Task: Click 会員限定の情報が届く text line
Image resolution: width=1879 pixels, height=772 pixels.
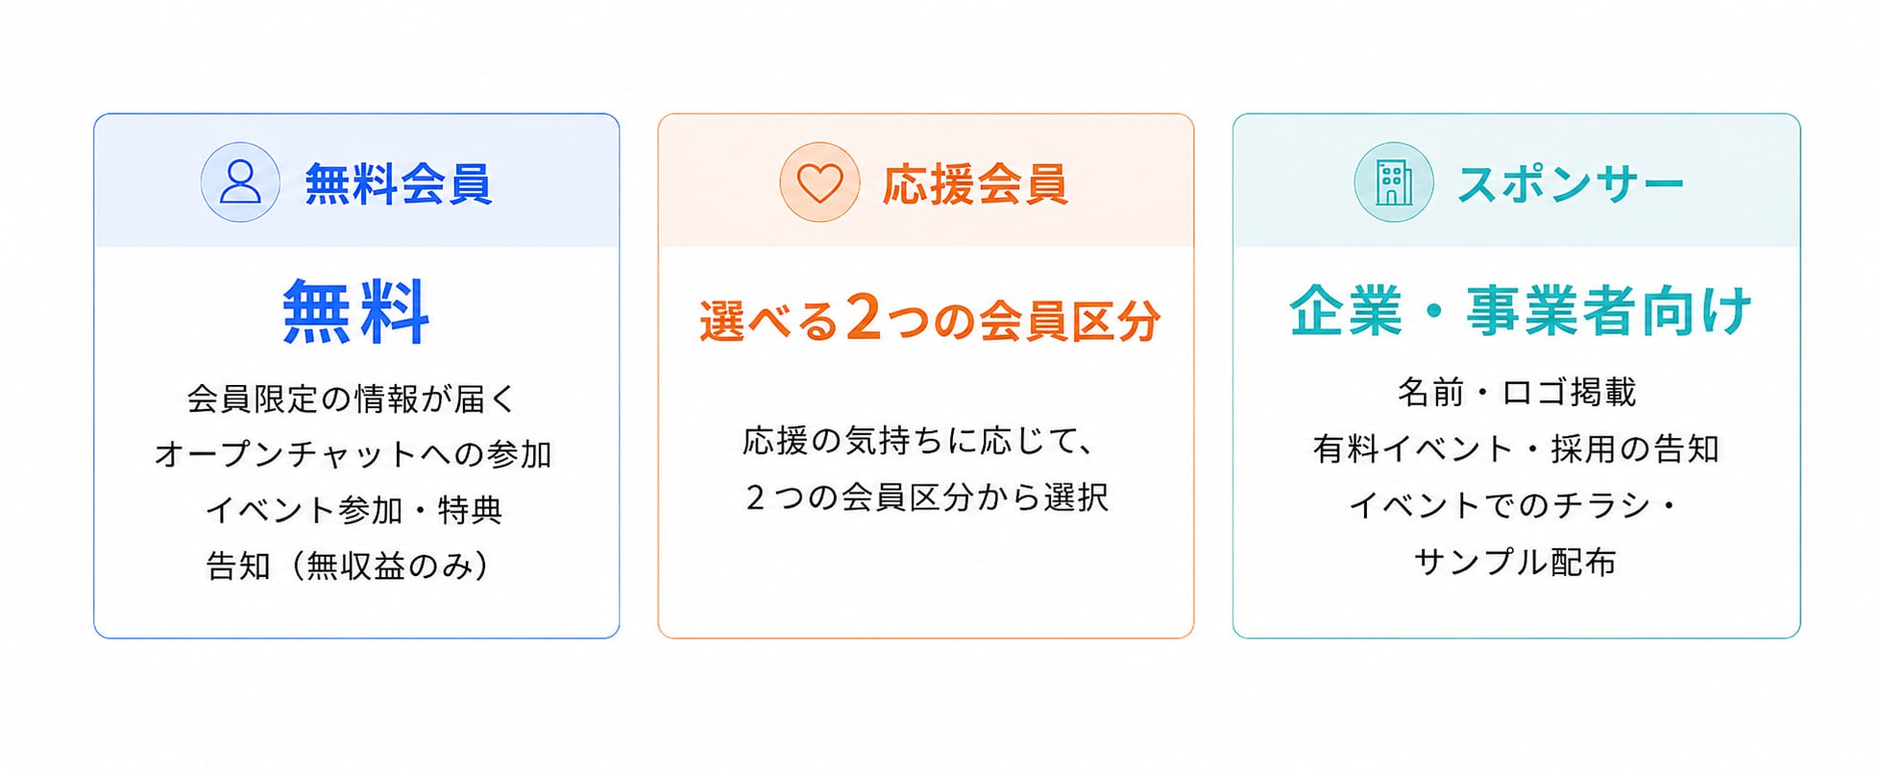Action: (x=353, y=398)
